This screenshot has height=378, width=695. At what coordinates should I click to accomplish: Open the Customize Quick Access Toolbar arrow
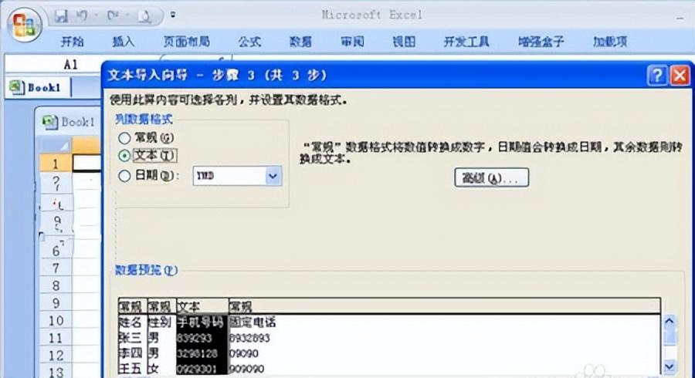click(173, 15)
